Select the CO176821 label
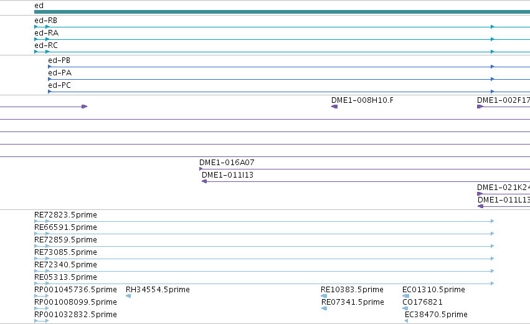This screenshot has width=530, height=324. tap(422, 302)
